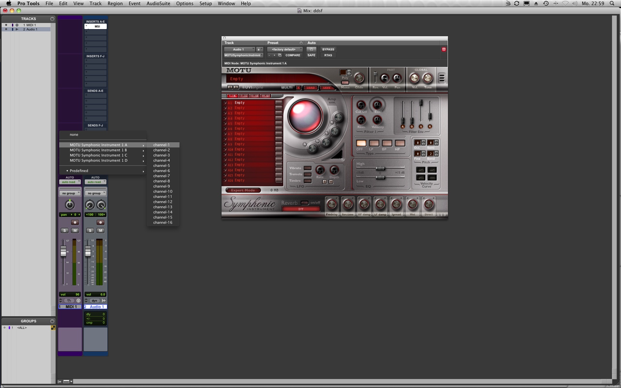Click the MULTI clear X button
Image resolution: width=621 pixels, height=388 pixels.
(298, 88)
